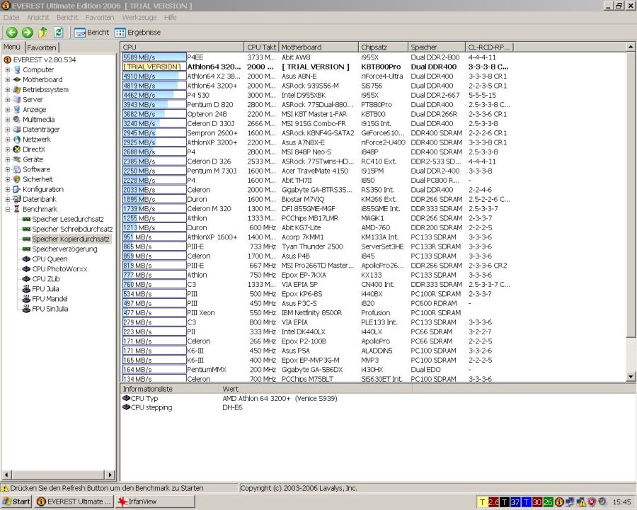Sort by the Chipsatz column header

pyautogui.click(x=383, y=47)
